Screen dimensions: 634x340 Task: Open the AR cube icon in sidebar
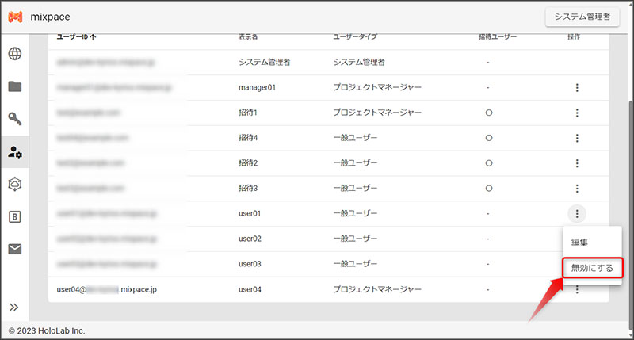click(x=15, y=184)
